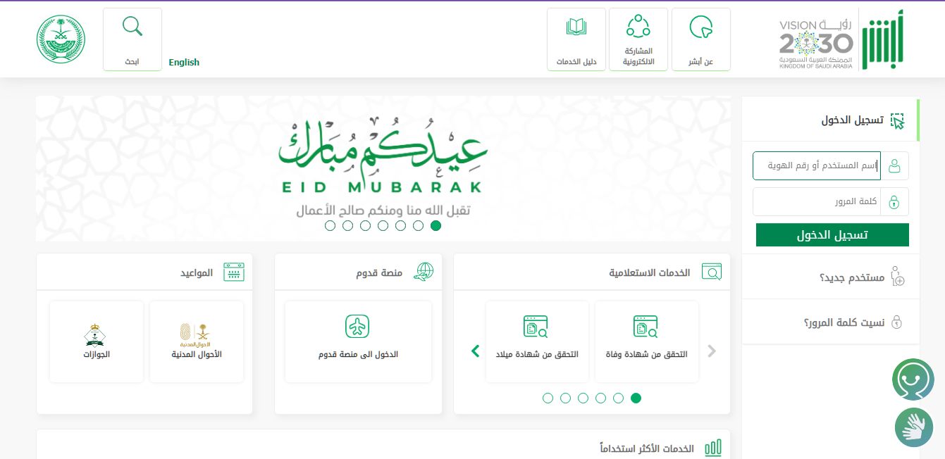Switch the site language to English
The width and height of the screenshot is (945, 459).
184,62
